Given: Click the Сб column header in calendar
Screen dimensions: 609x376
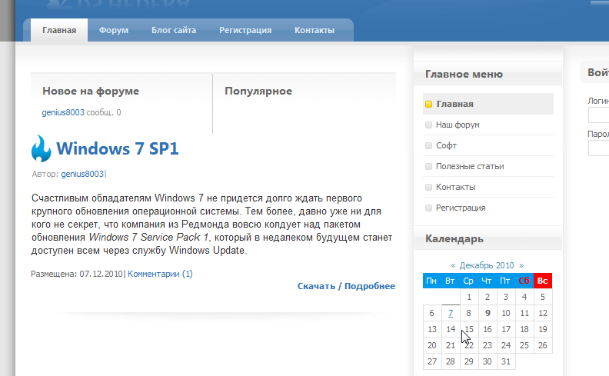Looking at the screenshot, I should [524, 281].
